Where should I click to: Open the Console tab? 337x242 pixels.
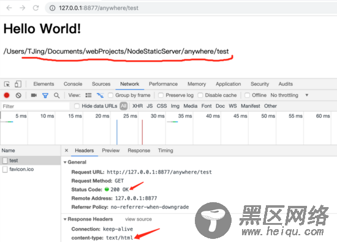click(73, 84)
